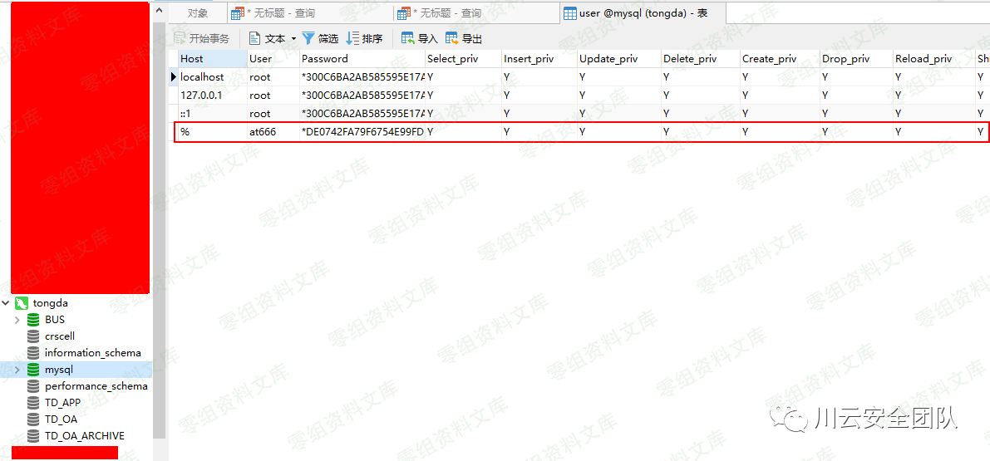Click the Password column header

coord(325,59)
